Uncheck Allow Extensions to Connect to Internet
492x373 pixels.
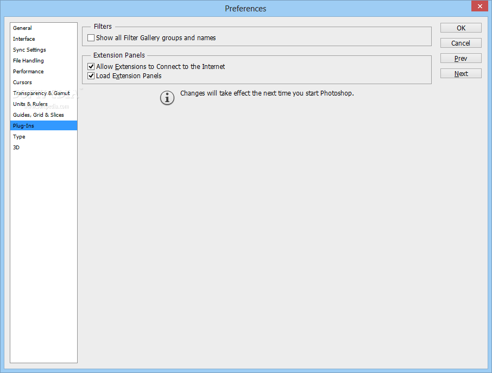click(x=91, y=66)
